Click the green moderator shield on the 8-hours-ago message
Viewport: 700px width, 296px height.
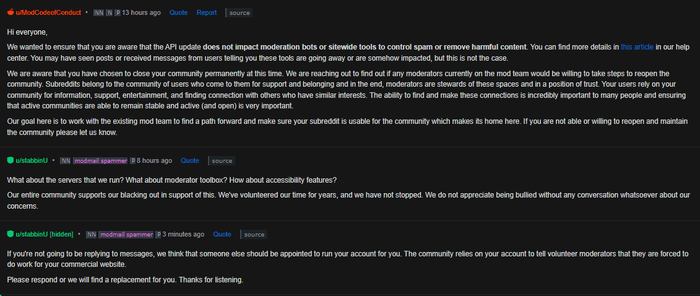point(11,160)
